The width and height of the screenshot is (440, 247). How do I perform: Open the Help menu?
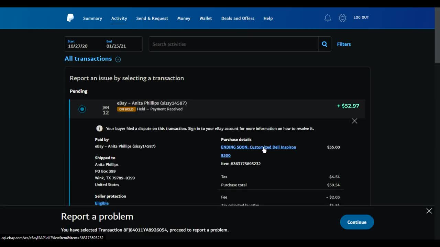click(x=268, y=18)
